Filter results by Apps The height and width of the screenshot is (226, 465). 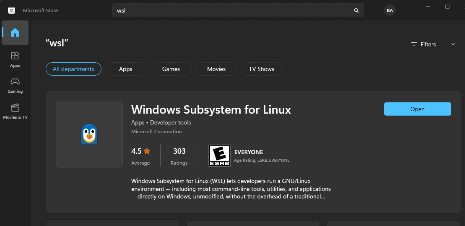pos(126,69)
